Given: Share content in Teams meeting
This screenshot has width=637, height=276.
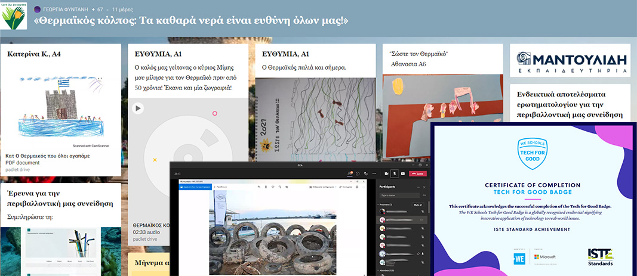Looking at the screenshot, I should [402, 173].
